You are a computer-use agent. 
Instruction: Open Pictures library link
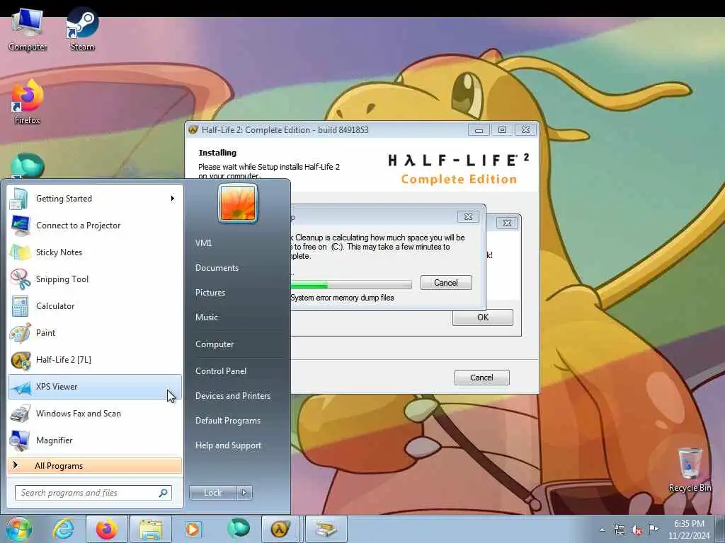(x=210, y=292)
